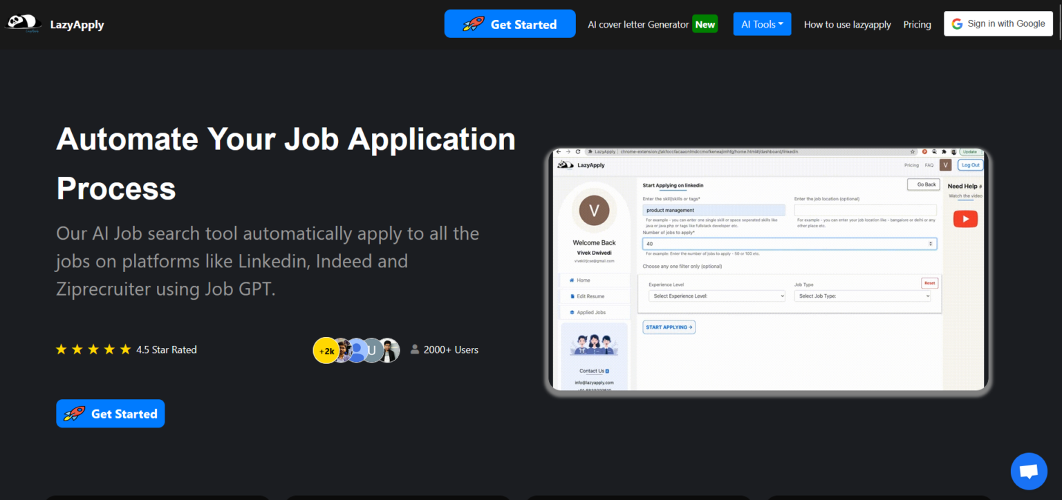Click the Google G icon on sign-in button
This screenshot has width=1062, height=500.
957,23
